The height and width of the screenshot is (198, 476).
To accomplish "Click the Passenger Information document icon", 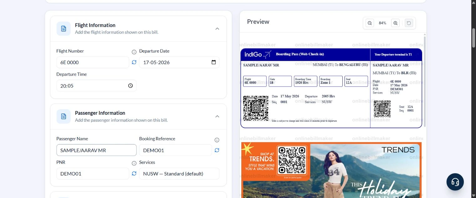I will [x=64, y=116].
